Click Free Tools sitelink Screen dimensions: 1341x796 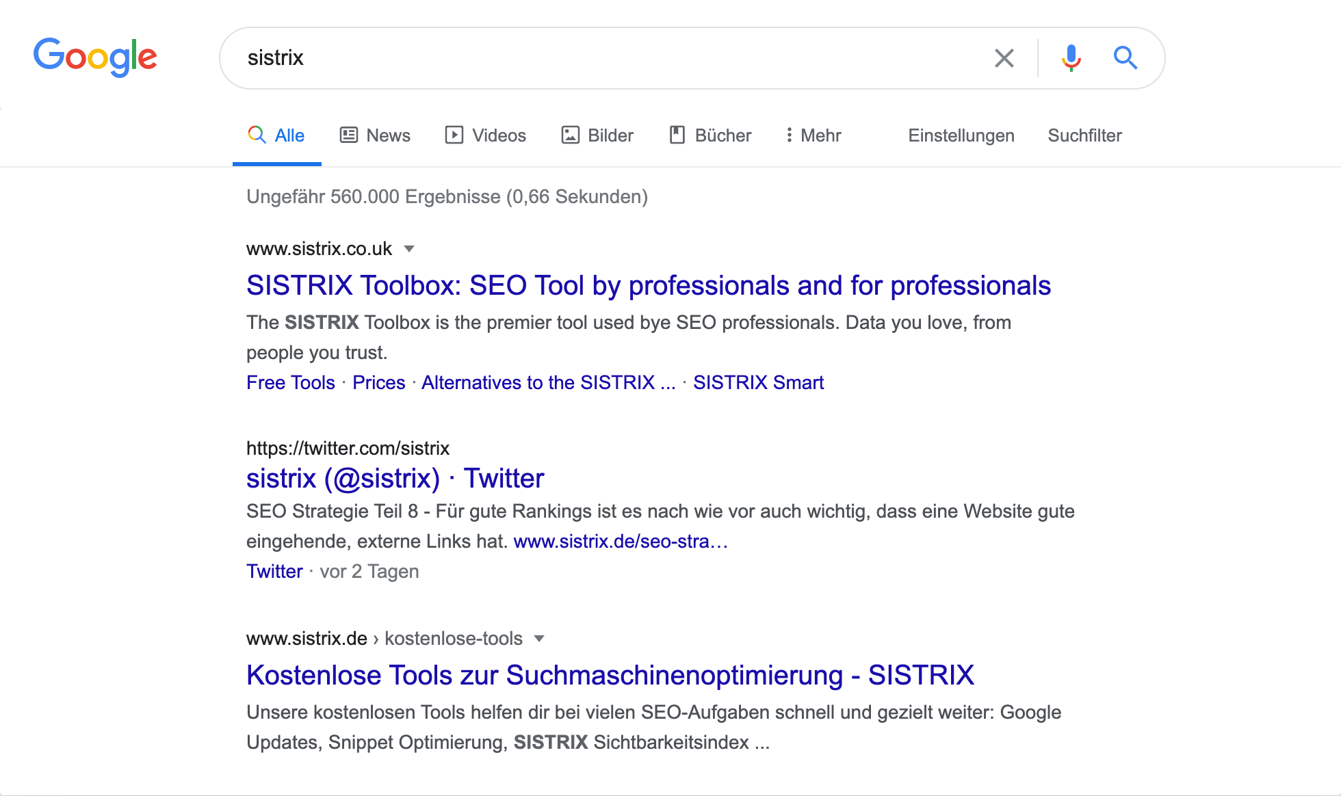click(290, 383)
